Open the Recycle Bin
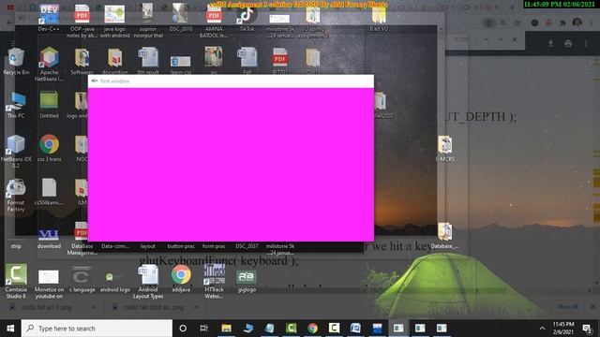Image resolution: width=600 pixels, height=337 pixels. coord(16,61)
